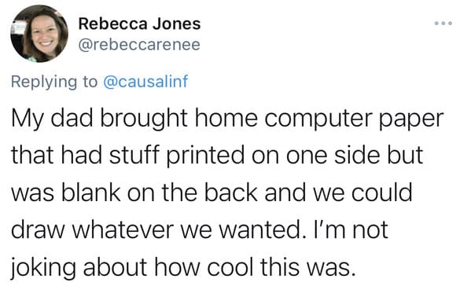Click the tweet line starting "draw whatever"
The image size is (471, 290).
click(200, 229)
